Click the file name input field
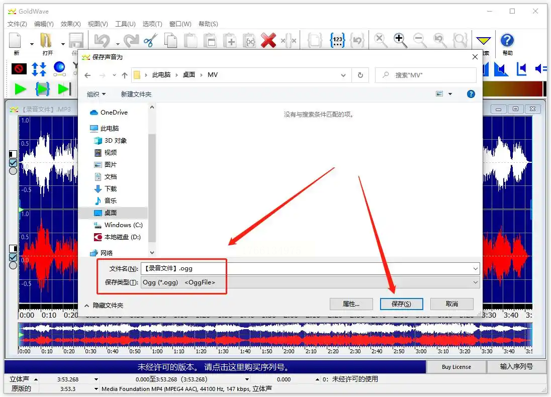Viewport: 551px width, 397px height. [310, 269]
